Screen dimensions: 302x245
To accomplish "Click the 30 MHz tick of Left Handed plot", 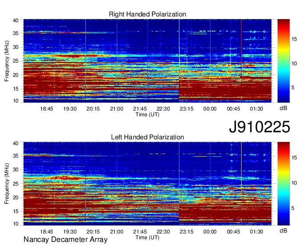I will click(16, 170).
